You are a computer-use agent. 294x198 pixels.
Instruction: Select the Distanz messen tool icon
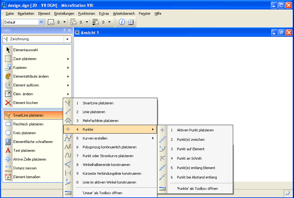pyautogui.click(x=8, y=168)
